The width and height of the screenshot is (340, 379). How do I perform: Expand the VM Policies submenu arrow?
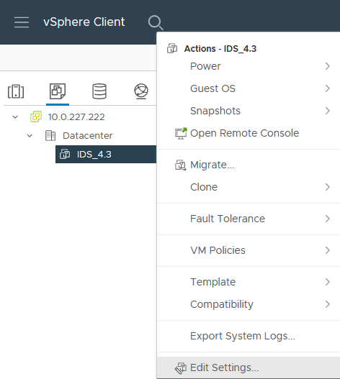tap(328, 250)
